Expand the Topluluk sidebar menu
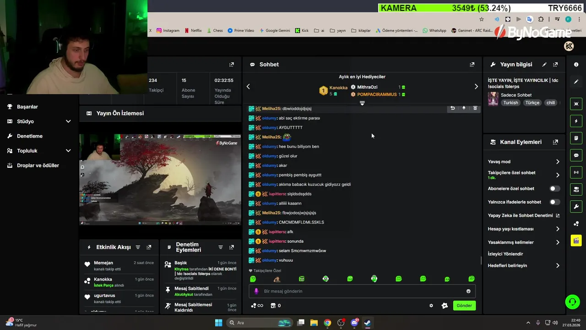This screenshot has height=330, width=586. pos(68,151)
